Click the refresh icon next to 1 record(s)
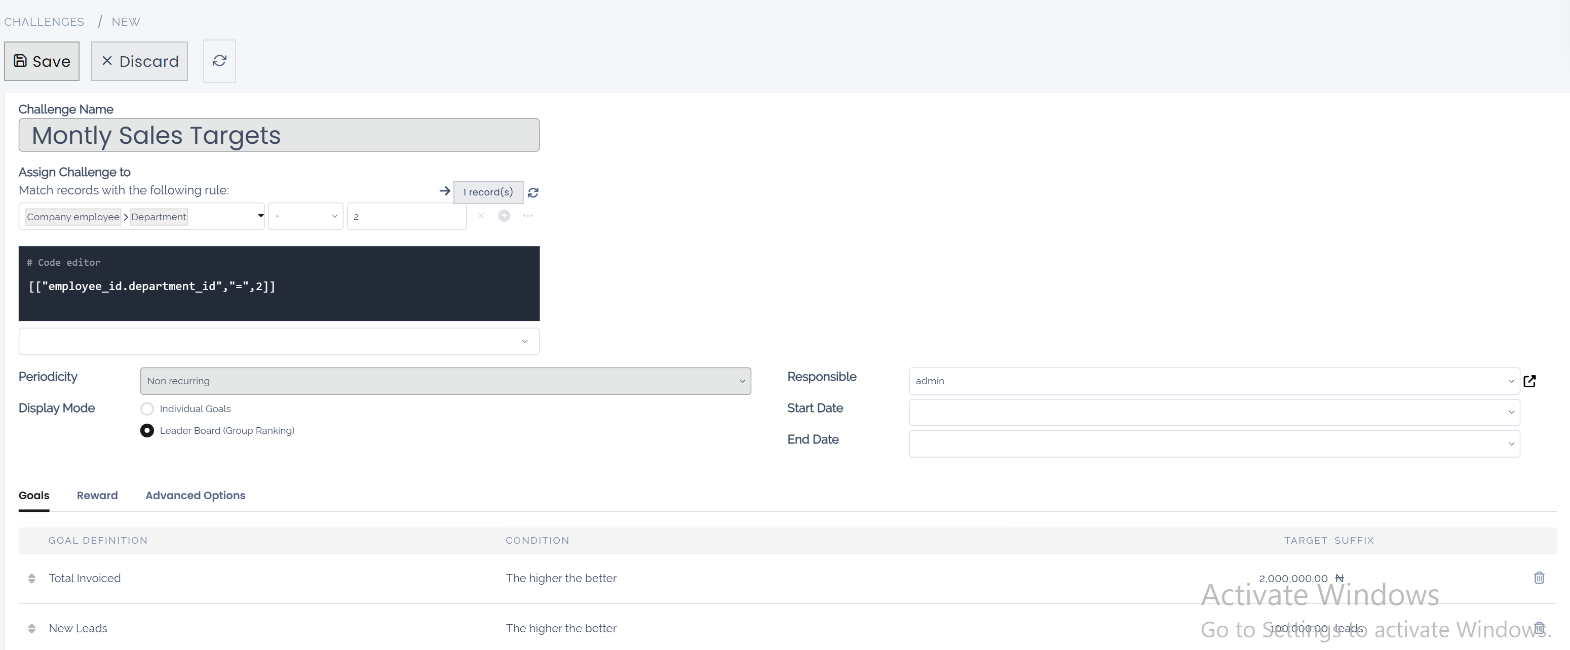 coord(533,192)
